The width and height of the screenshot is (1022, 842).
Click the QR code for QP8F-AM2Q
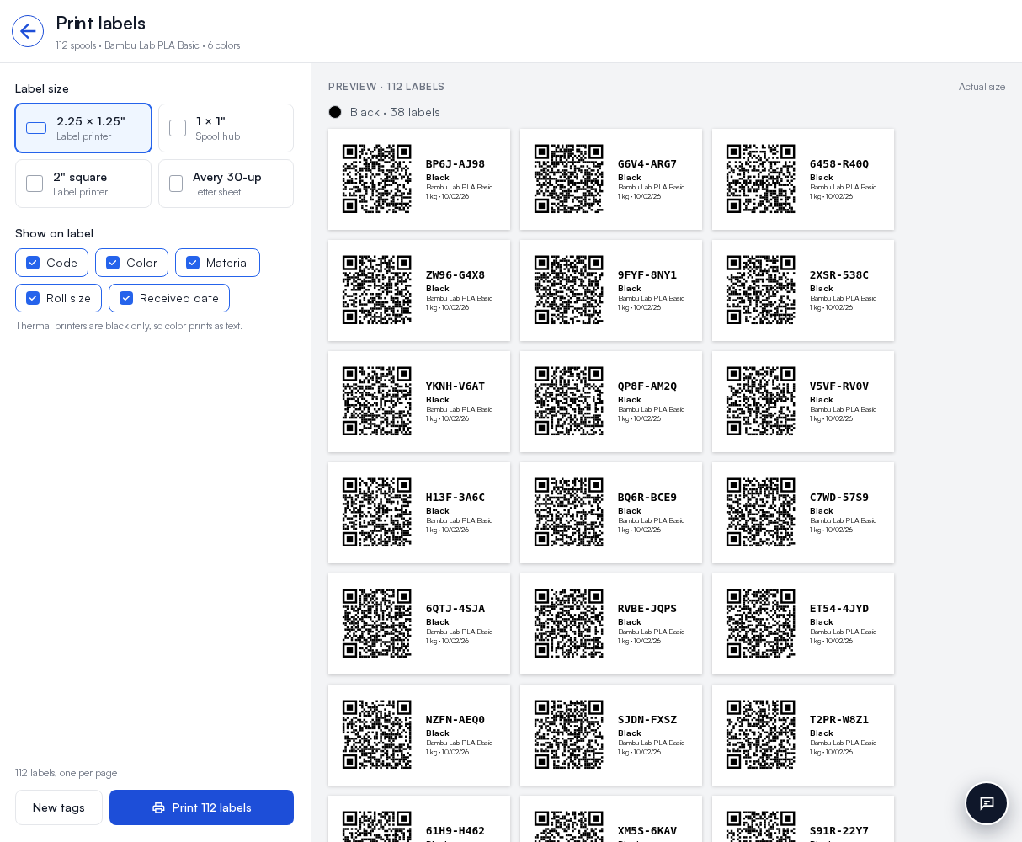569,401
